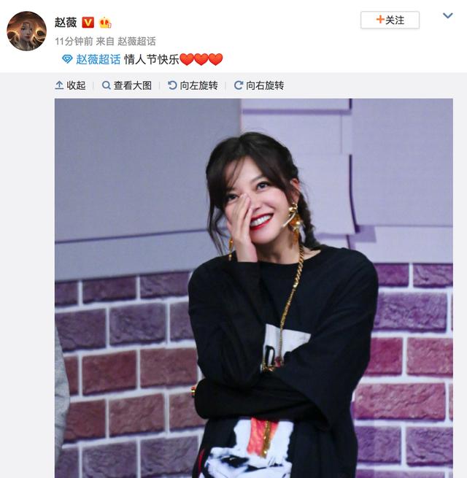Click the 11分钟前 timestamp link
Image resolution: width=467 pixels, height=478 pixels.
pyautogui.click(x=74, y=41)
